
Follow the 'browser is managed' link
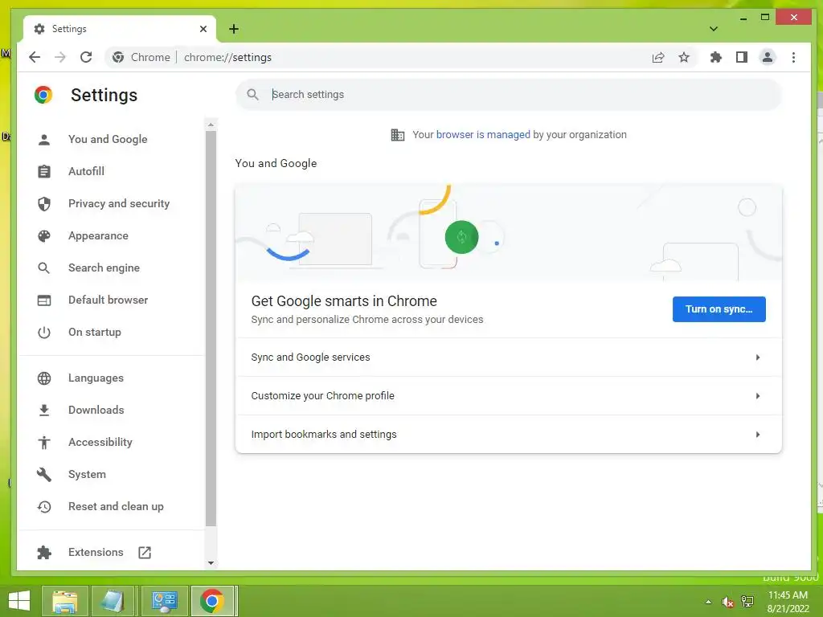(x=483, y=135)
